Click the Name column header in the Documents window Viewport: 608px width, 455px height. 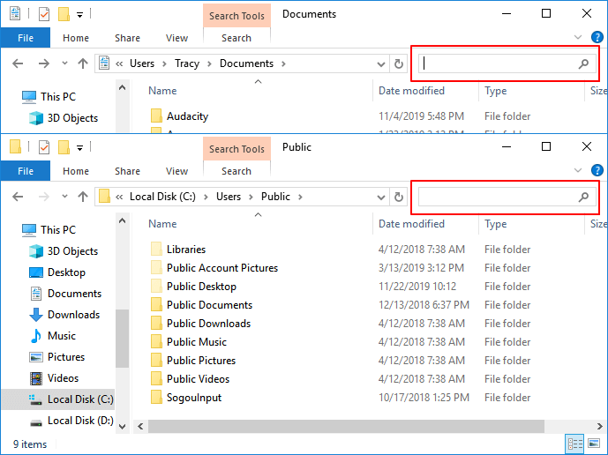(x=162, y=91)
